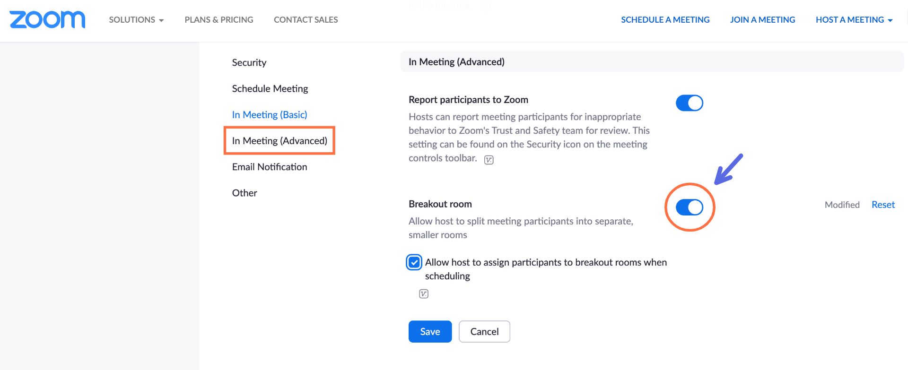Click the Zoom logo
Viewport: 908px width, 370px height.
[47, 20]
